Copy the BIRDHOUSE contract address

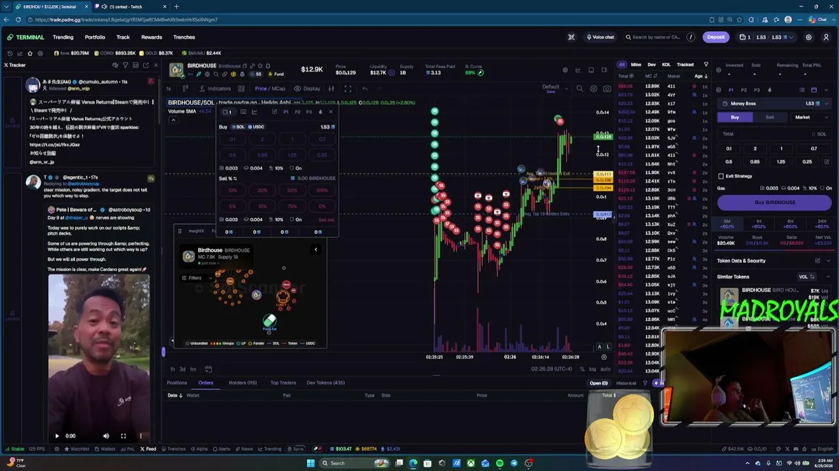[x=245, y=66]
